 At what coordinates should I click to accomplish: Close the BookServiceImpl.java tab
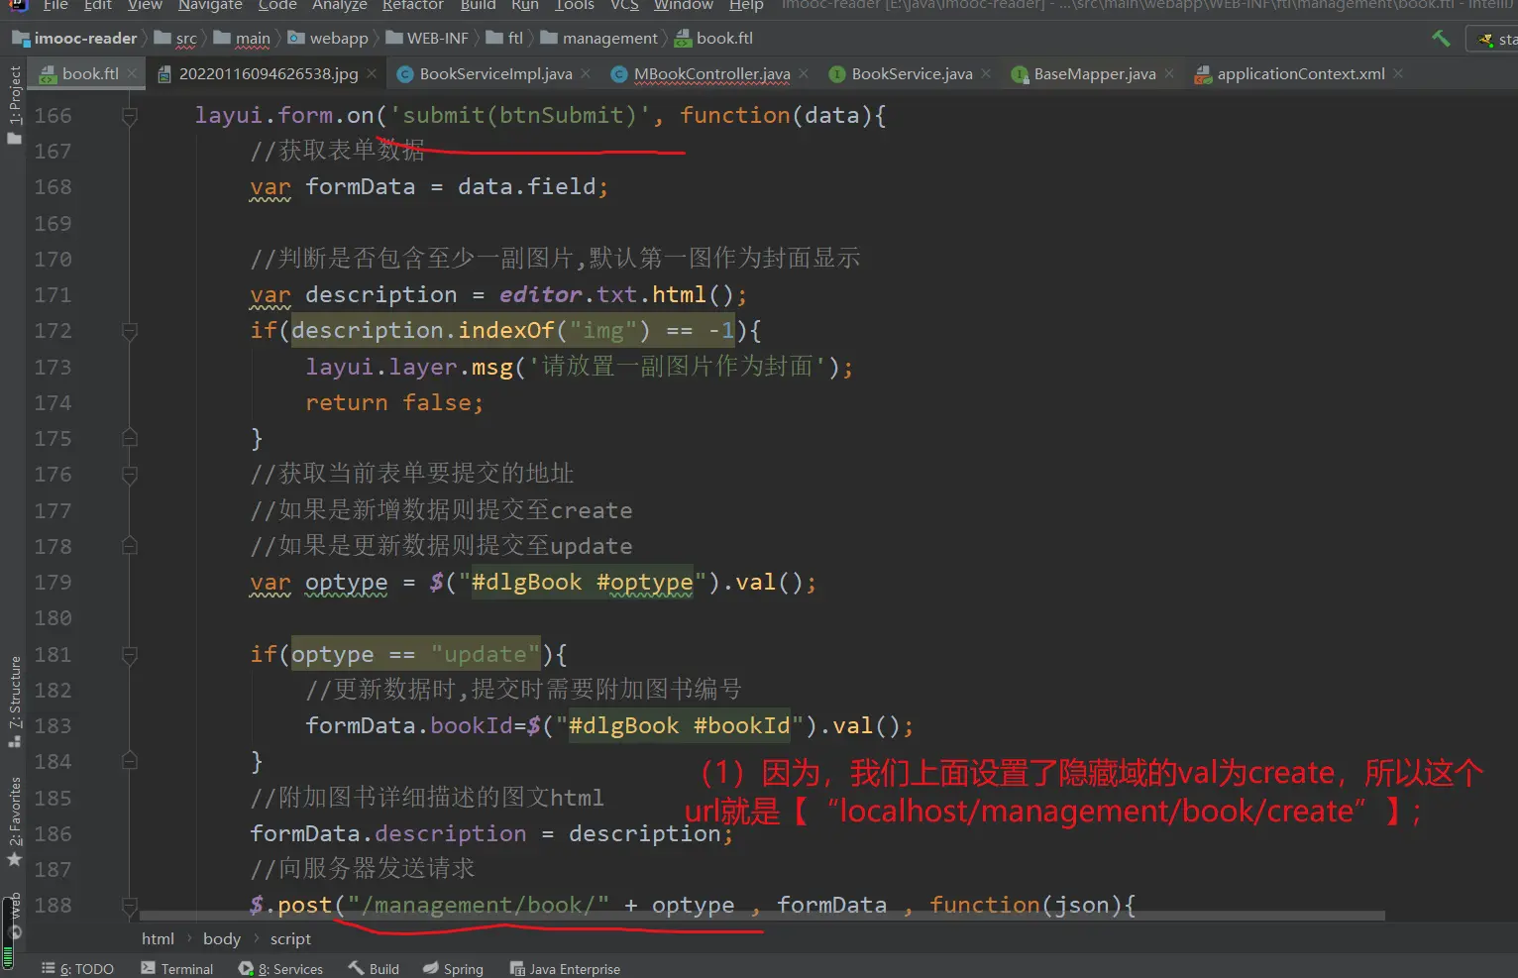click(x=586, y=74)
